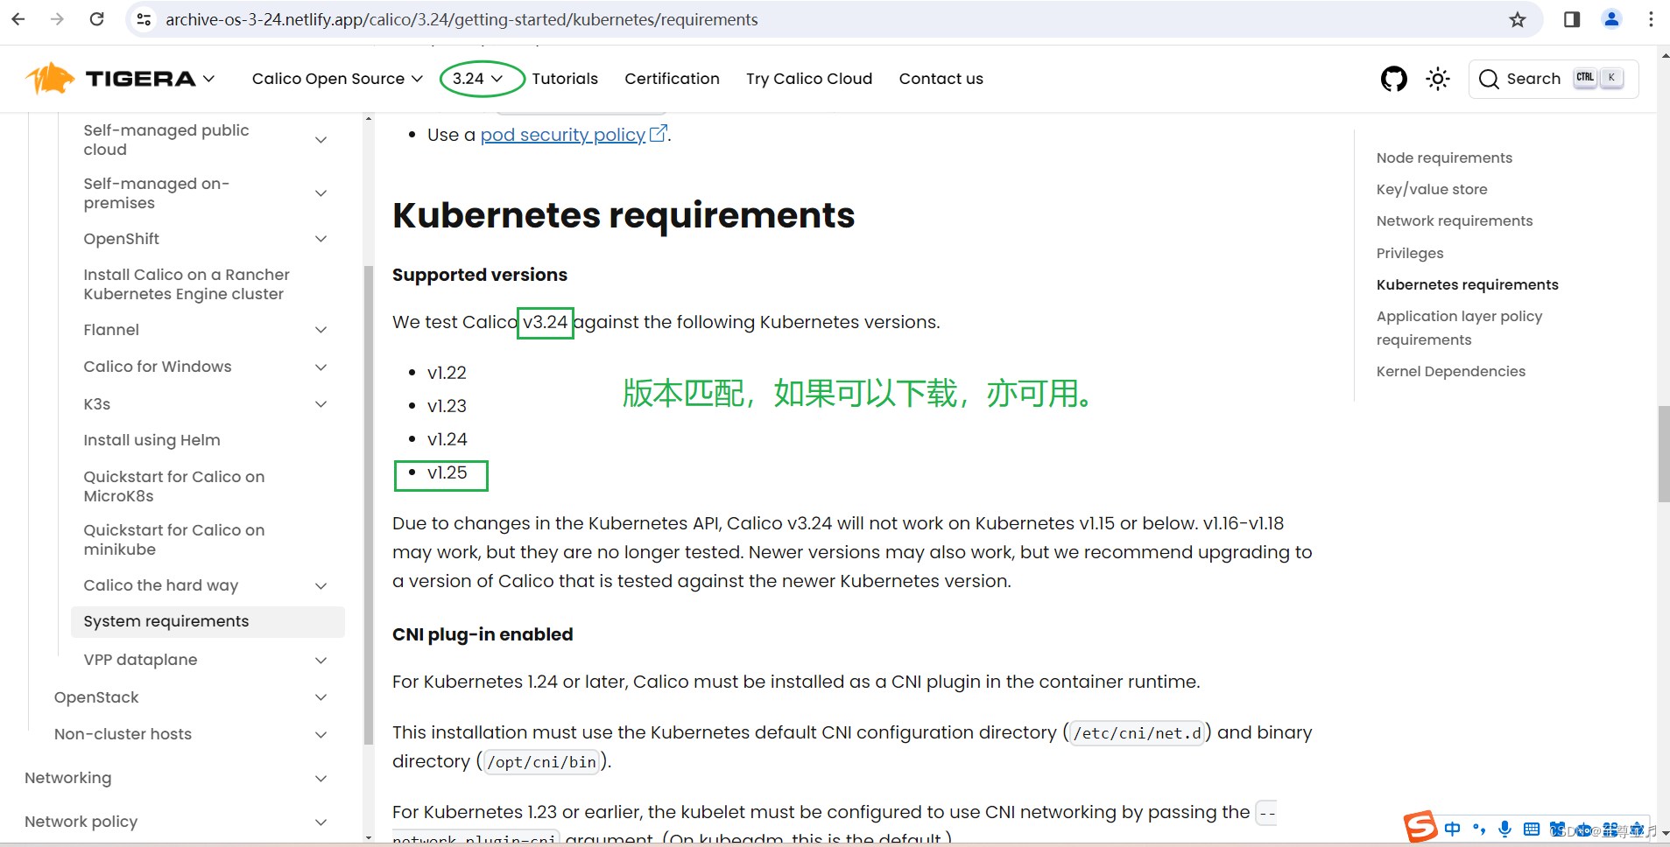This screenshot has height=847, width=1670.
Task: Select System requirements in sidebar
Action: click(208, 621)
